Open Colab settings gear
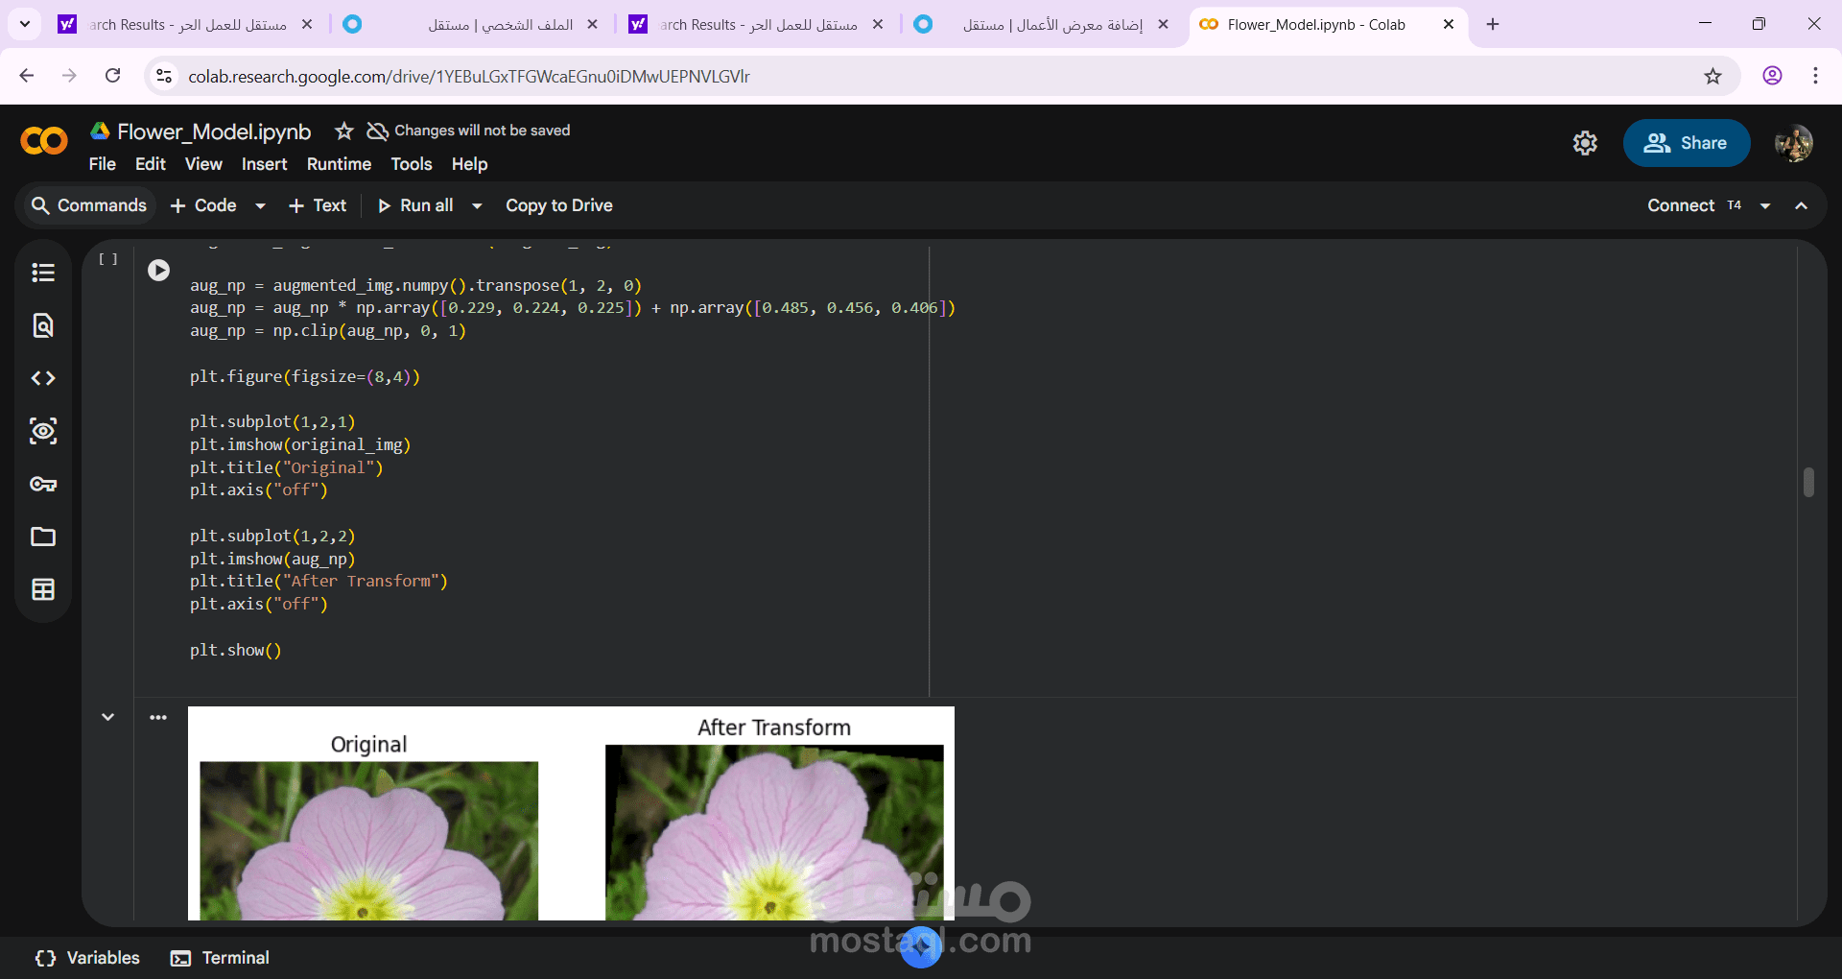This screenshot has height=979, width=1842. tap(1585, 143)
